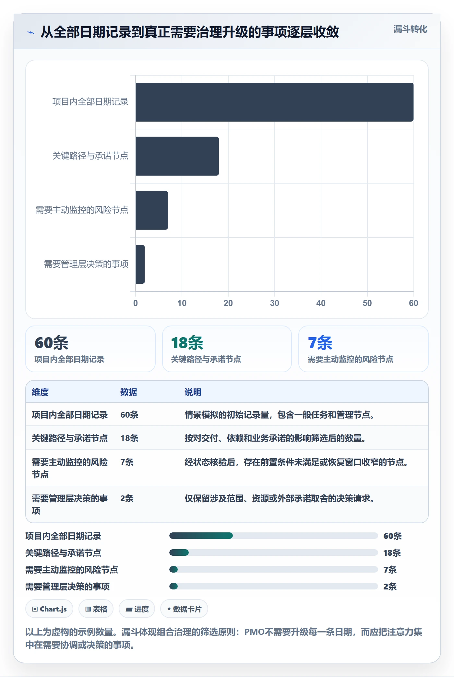The width and height of the screenshot is (454, 677).
Task: Click the diamond icon in the 数据卡片 chip
Action: click(x=169, y=609)
